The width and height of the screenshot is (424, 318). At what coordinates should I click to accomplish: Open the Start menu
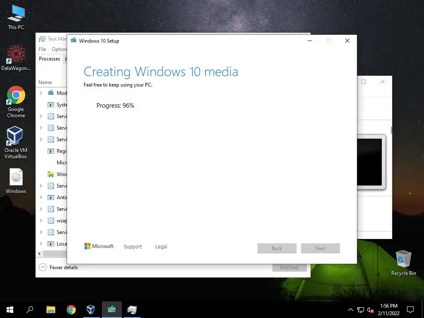10,310
